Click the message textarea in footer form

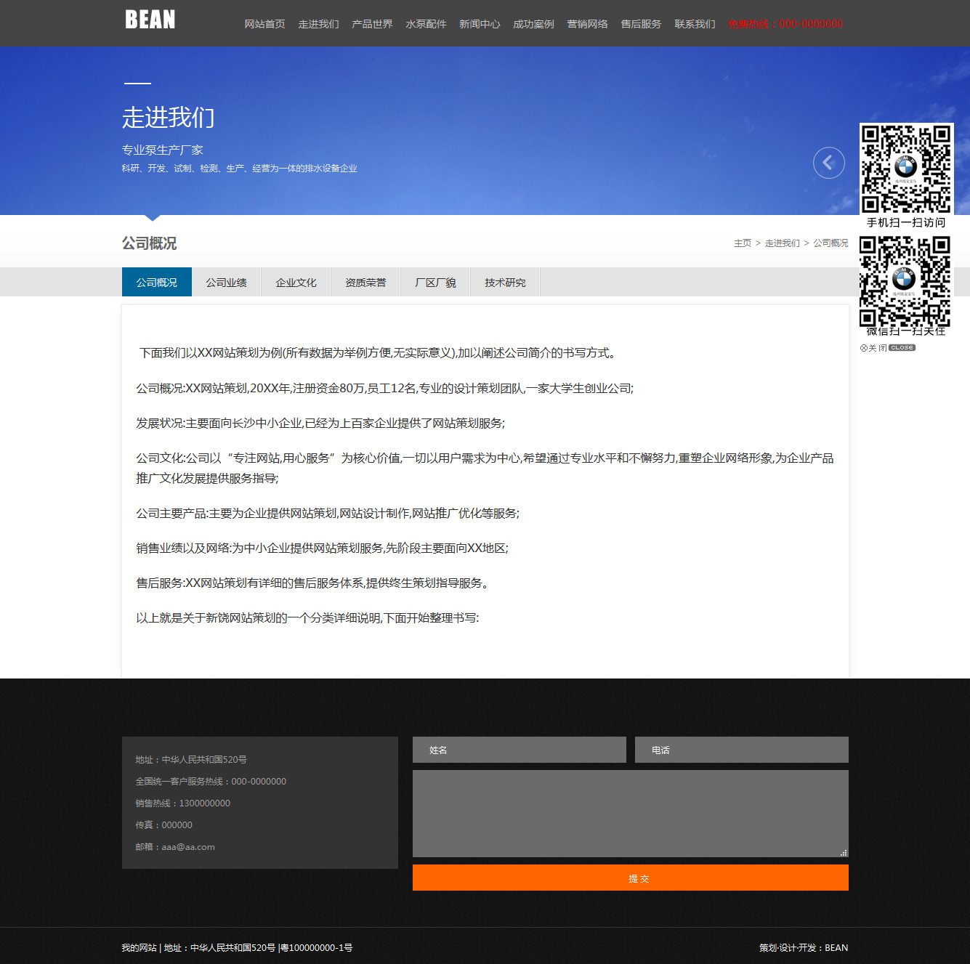pyautogui.click(x=630, y=814)
